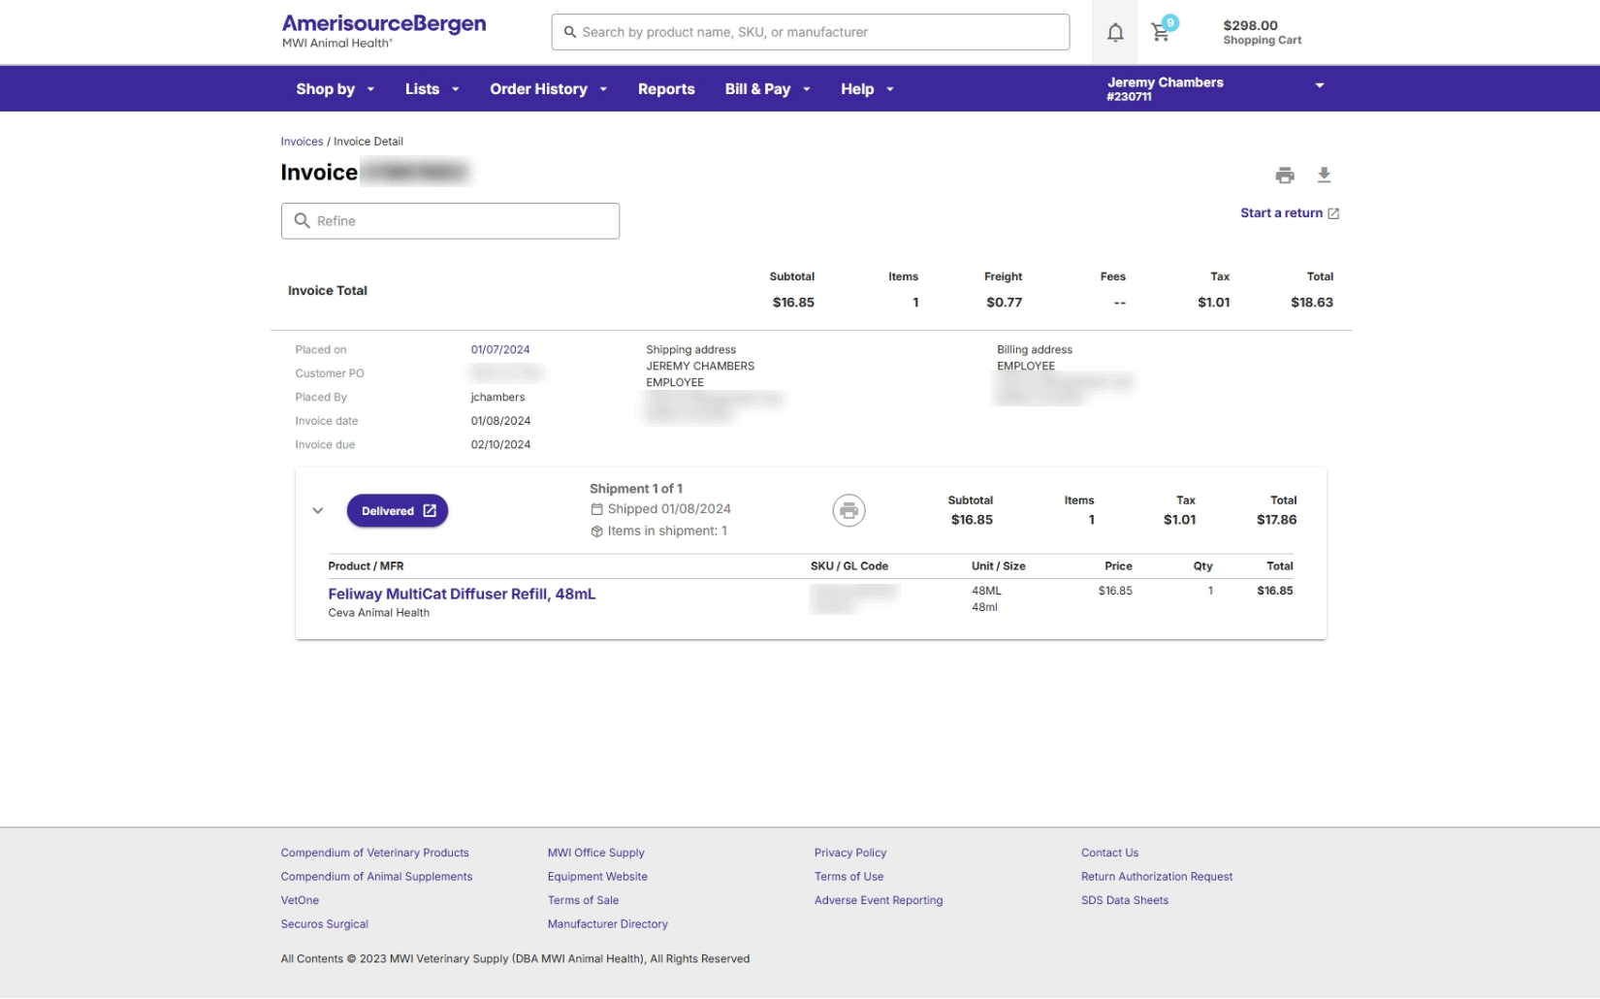Open the Order History dropdown

point(548,89)
